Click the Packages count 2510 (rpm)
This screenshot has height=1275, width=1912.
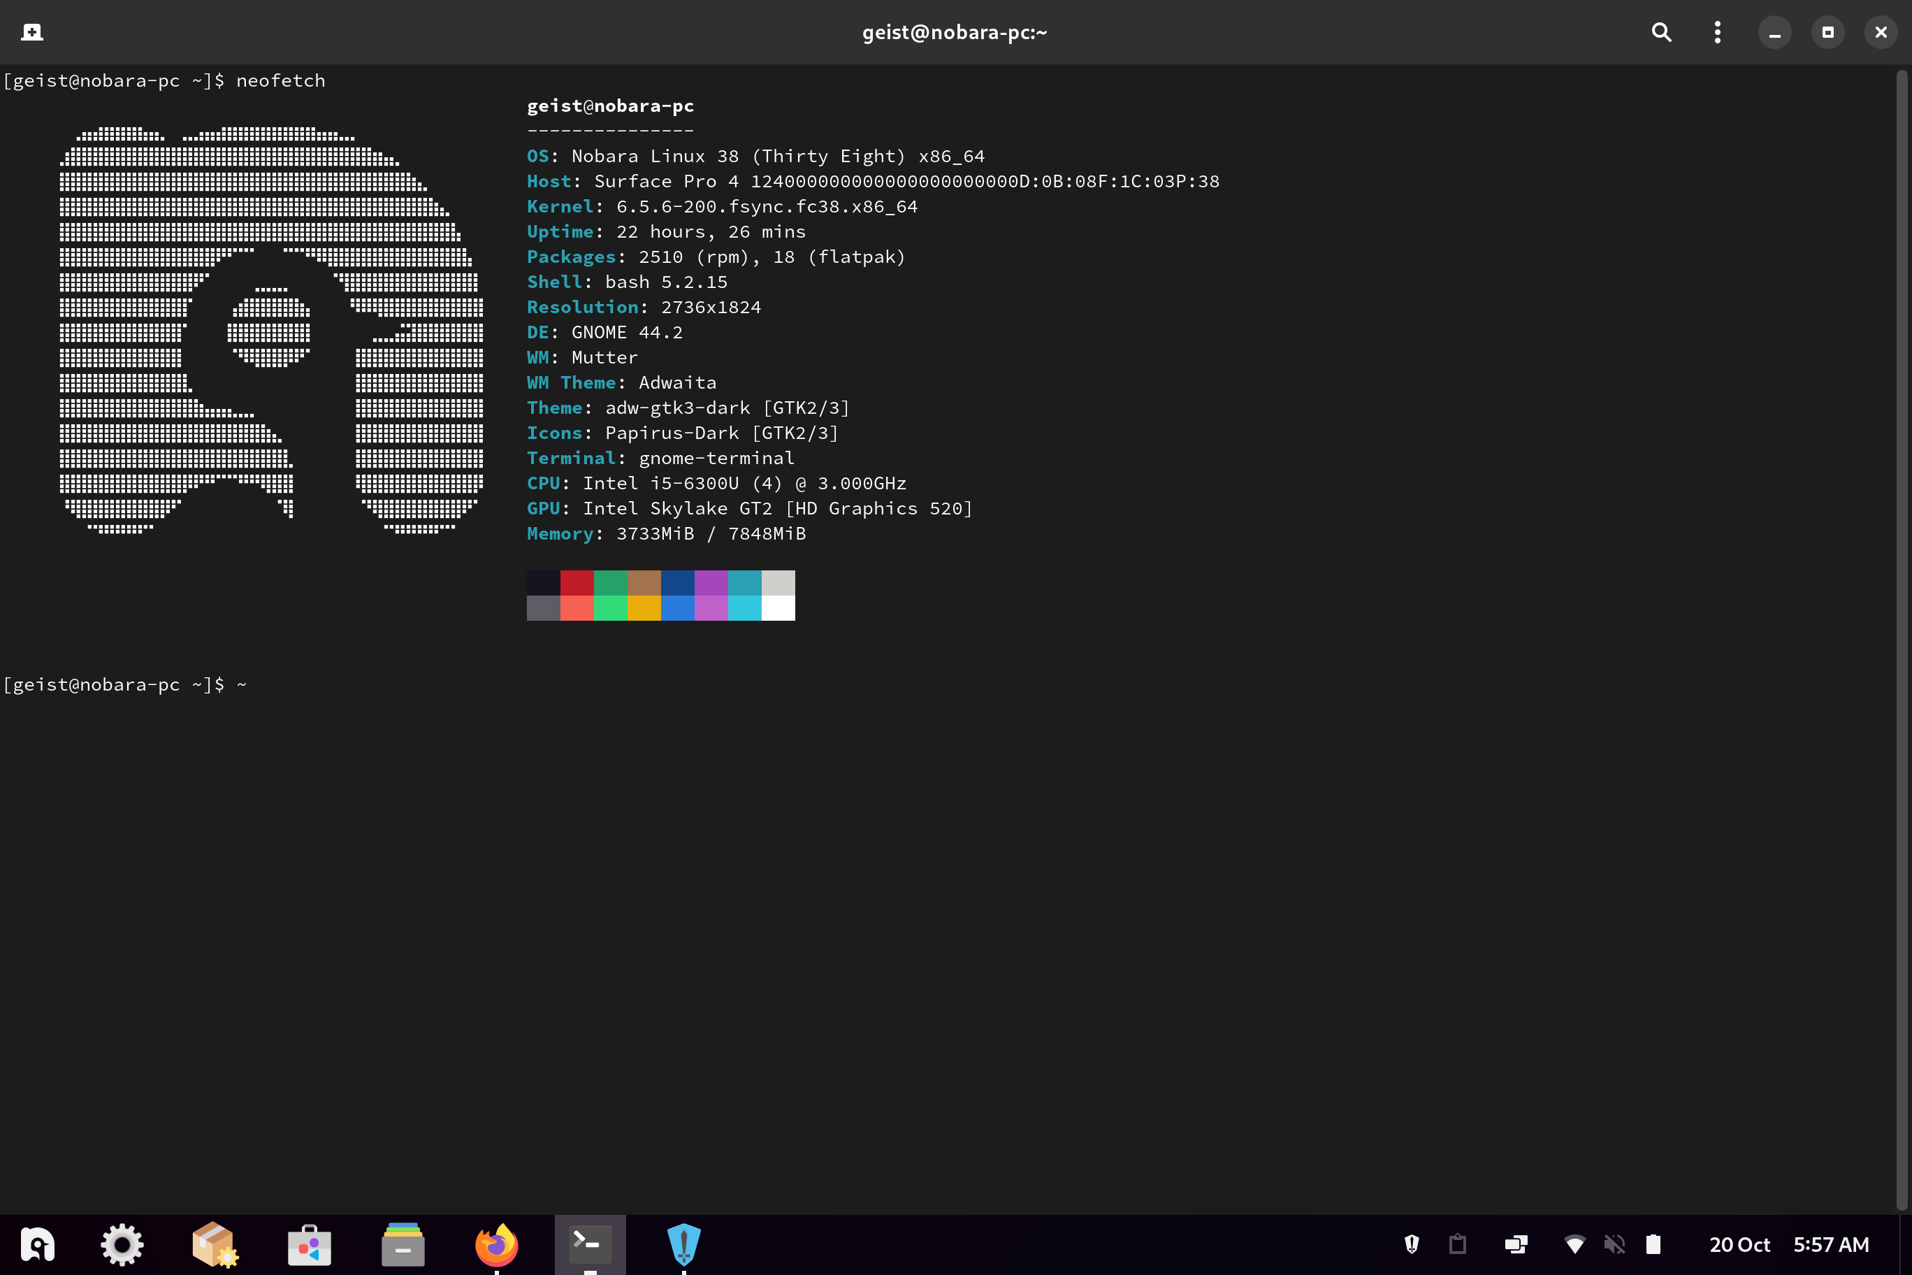click(x=699, y=257)
